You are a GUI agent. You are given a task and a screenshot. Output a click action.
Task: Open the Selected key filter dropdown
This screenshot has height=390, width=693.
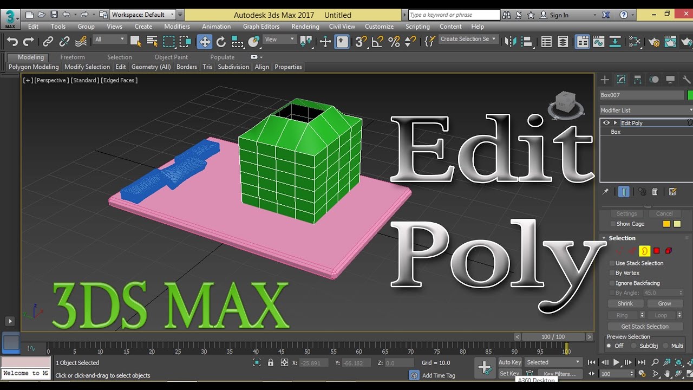(553, 362)
